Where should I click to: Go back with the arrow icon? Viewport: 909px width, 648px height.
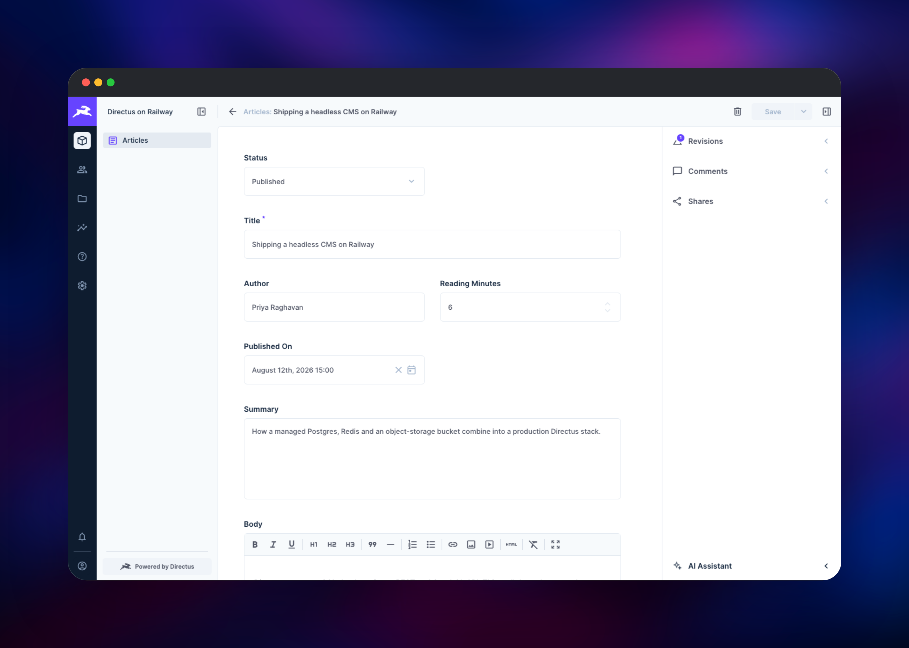233,112
